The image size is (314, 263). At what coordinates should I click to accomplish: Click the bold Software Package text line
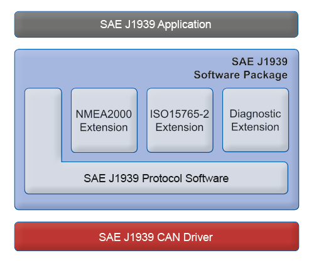241,75
